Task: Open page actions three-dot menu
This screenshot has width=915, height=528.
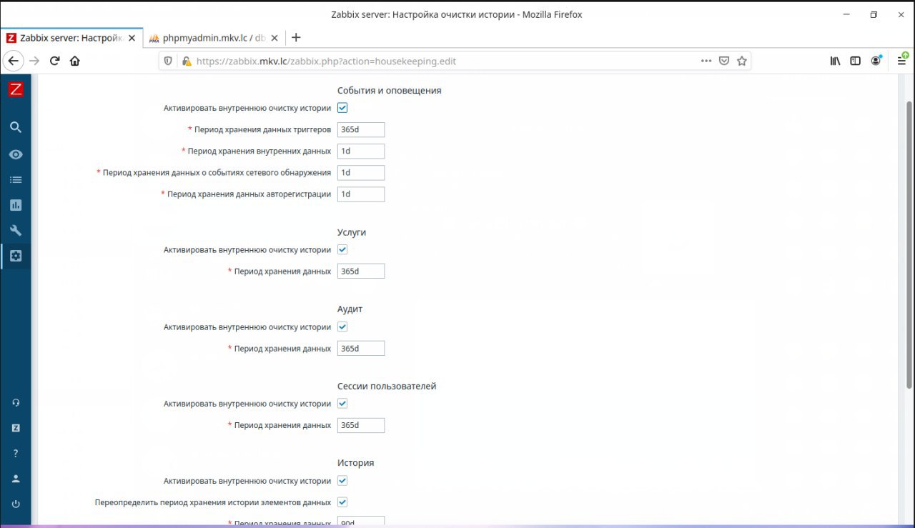Action: pos(706,61)
